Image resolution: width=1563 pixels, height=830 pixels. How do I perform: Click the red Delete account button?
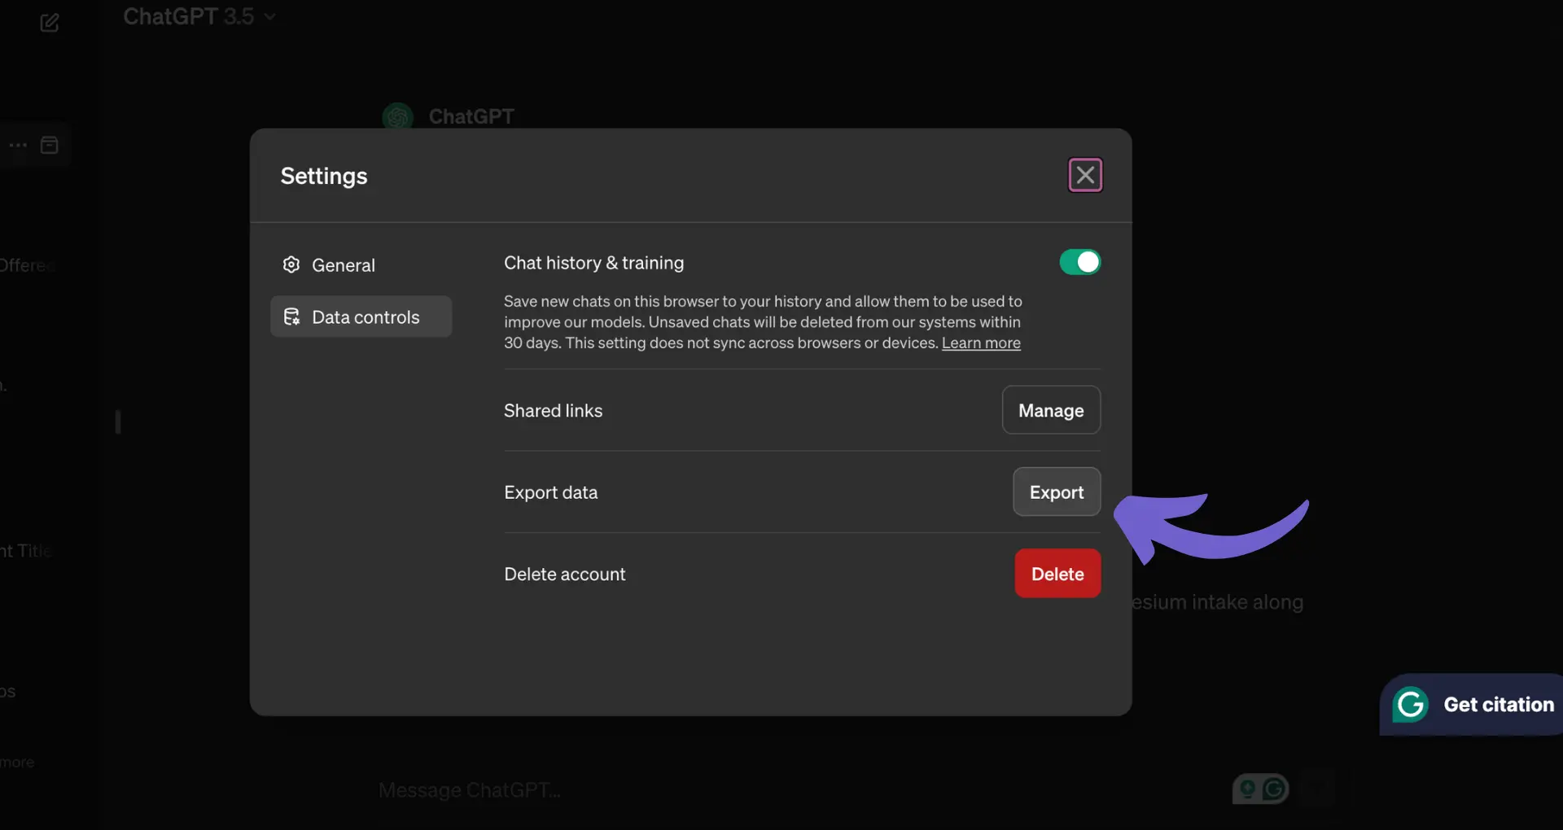click(1057, 574)
